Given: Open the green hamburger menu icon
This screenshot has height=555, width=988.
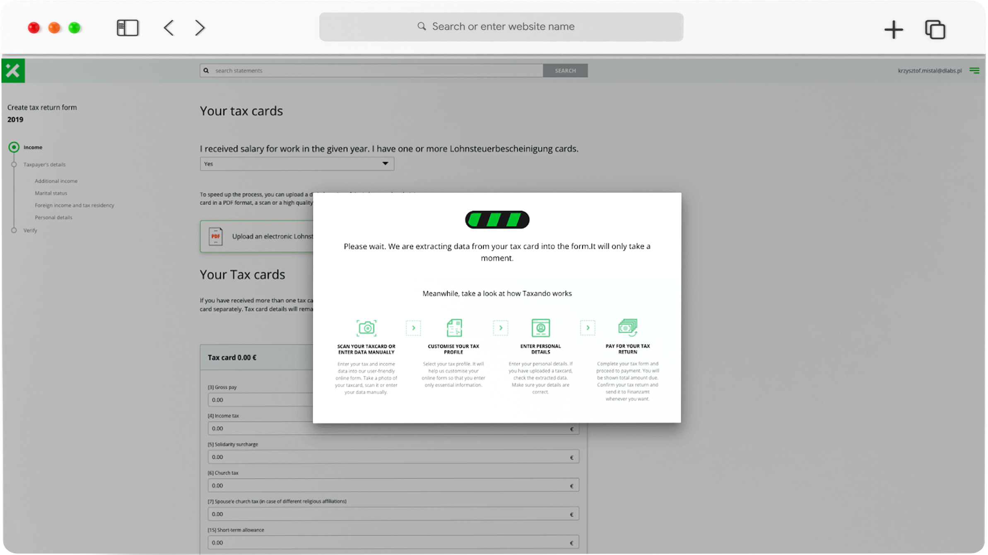Looking at the screenshot, I should click(x=974, y=71).
